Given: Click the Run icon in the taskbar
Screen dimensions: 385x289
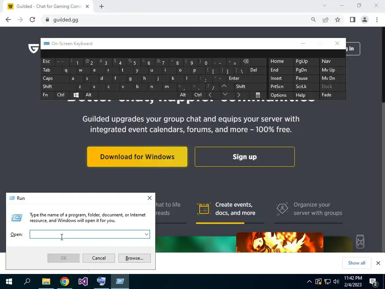Looking at the screenshot, I should point(120,281).
